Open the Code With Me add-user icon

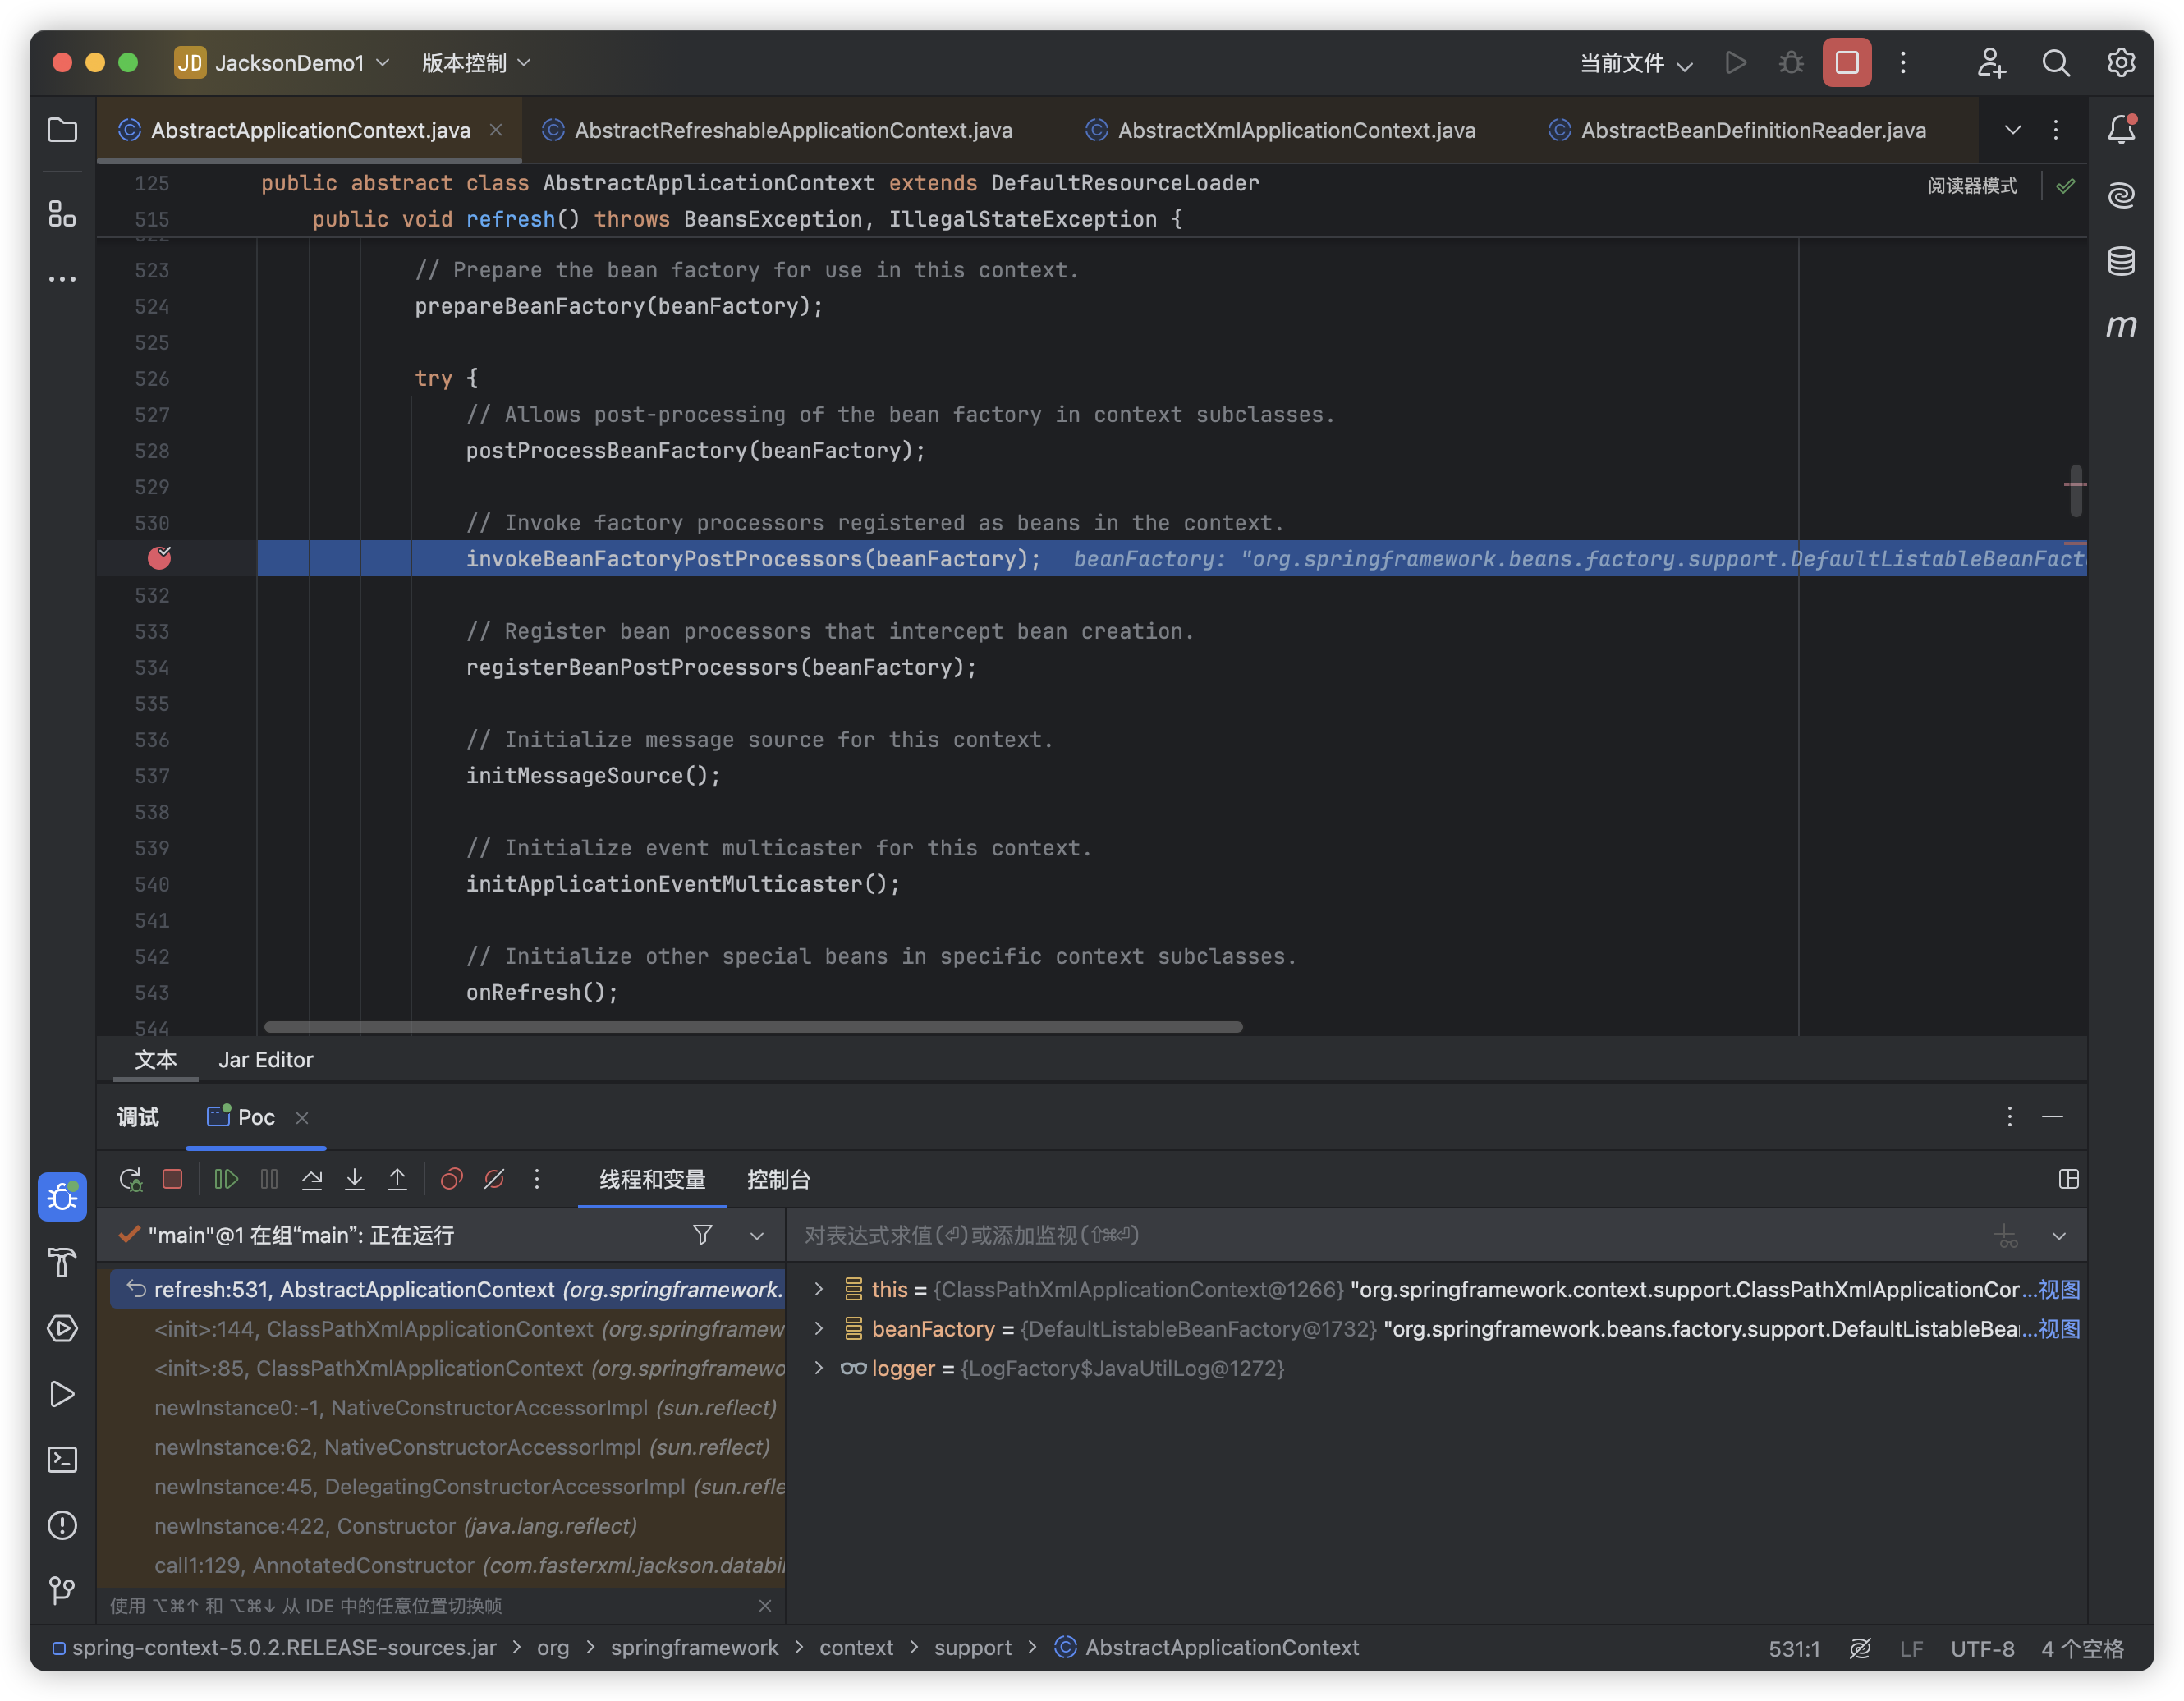pyautogui.click(x=1991, y=63)
